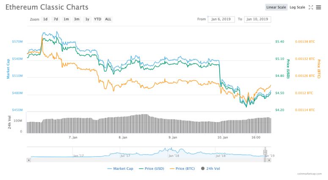328x180 pixels.
Task: Click the $450M market cap axis label
Action: coord(17,110)
